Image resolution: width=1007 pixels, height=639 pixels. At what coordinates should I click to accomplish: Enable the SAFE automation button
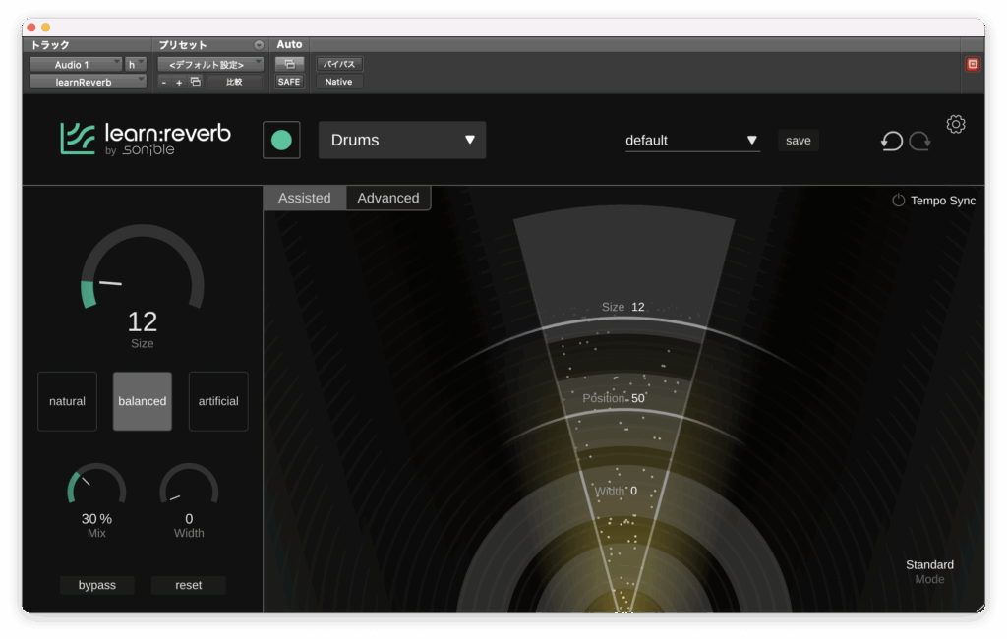pyautogui.click(x=289, y=82)
